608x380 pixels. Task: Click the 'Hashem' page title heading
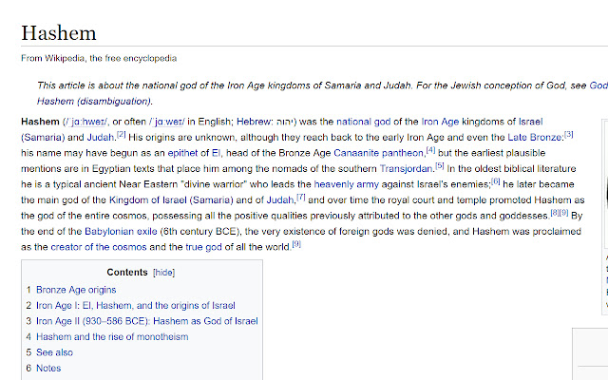click(x=59, y=33)
